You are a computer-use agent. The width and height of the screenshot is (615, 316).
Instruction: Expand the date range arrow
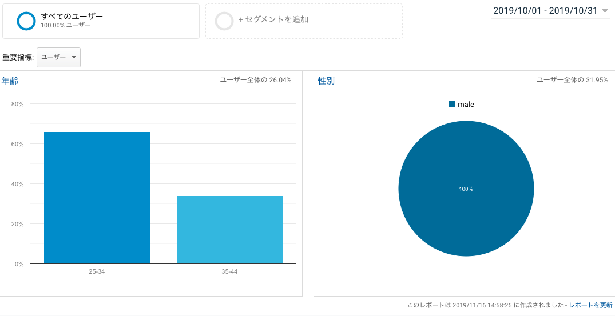[604, 11]
